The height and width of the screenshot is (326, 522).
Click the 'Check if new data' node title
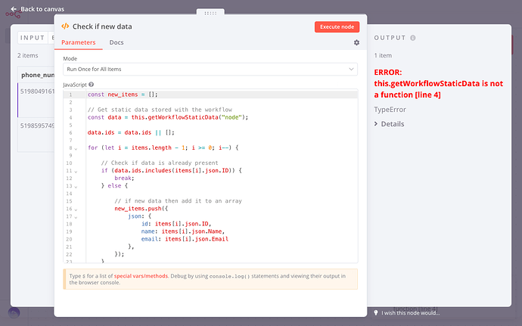pos(104,26)
